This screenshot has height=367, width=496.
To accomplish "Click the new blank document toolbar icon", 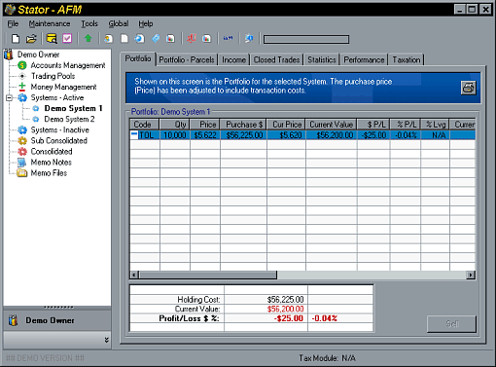I will (16, 39).
